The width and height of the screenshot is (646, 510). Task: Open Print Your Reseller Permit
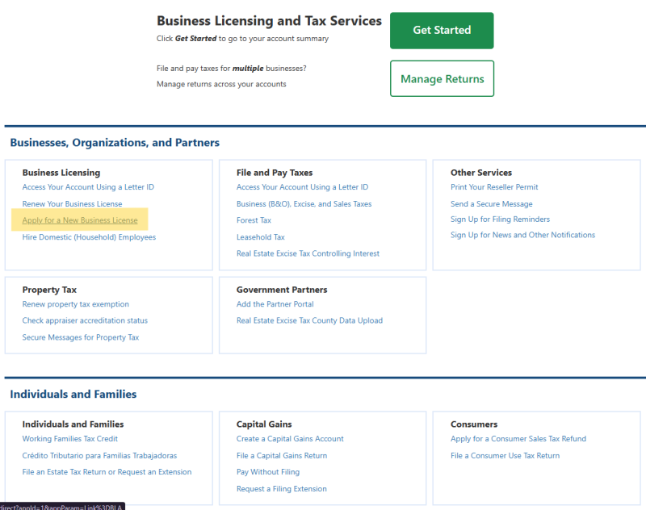(494, 187)
